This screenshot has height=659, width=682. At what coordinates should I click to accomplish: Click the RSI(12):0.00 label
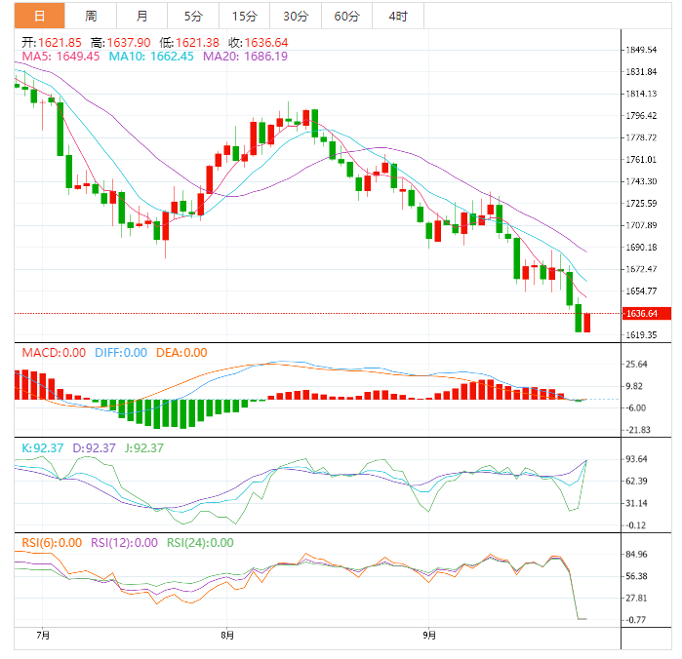click(124, 543)
